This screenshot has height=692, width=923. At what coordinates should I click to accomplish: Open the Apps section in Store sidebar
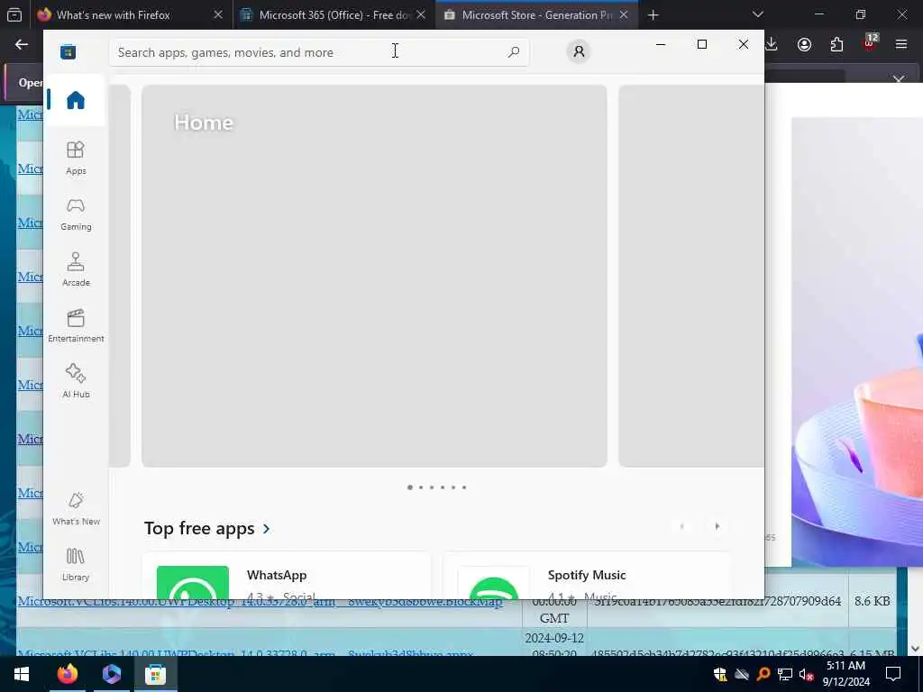pos(76,158)
